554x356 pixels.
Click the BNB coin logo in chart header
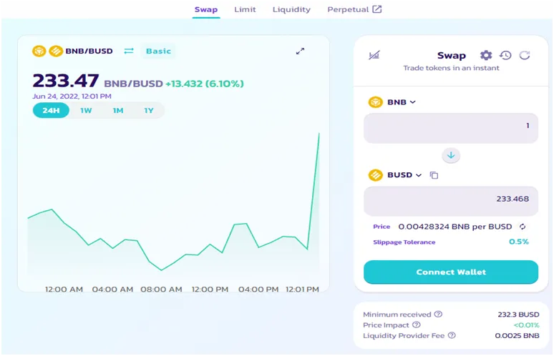point(39,51)
